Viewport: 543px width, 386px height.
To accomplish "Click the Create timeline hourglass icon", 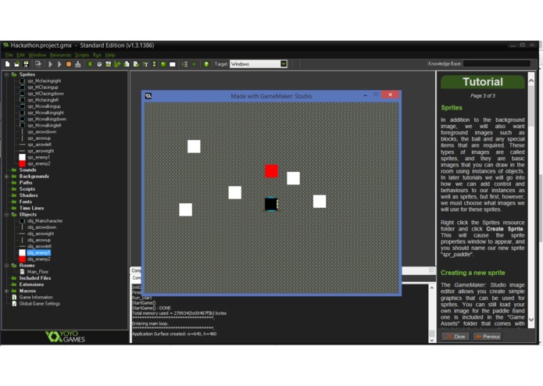I will [154, 64].
